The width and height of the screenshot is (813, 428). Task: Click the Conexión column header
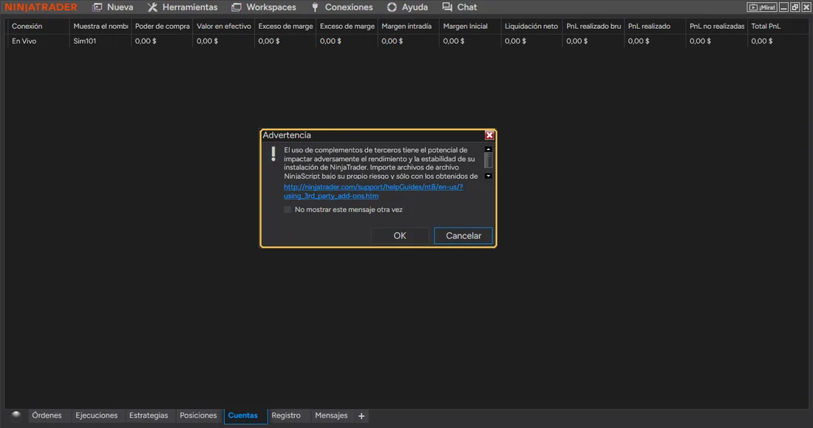(37, 26)
